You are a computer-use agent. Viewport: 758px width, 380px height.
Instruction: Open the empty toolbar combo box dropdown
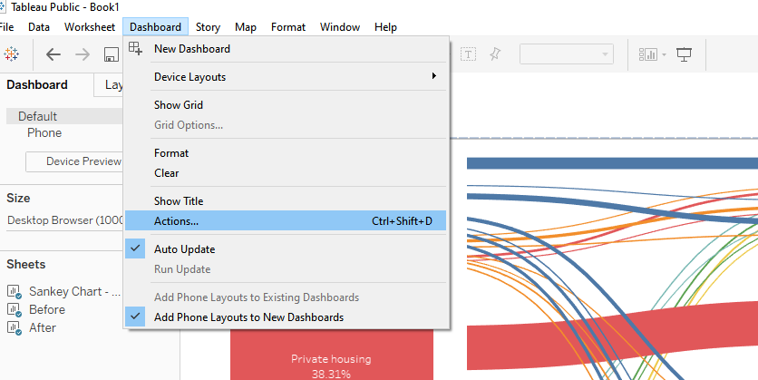(x=567, y=54)
